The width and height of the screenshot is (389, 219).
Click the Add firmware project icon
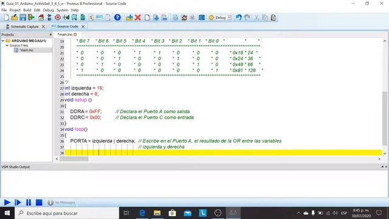[129, 18]
